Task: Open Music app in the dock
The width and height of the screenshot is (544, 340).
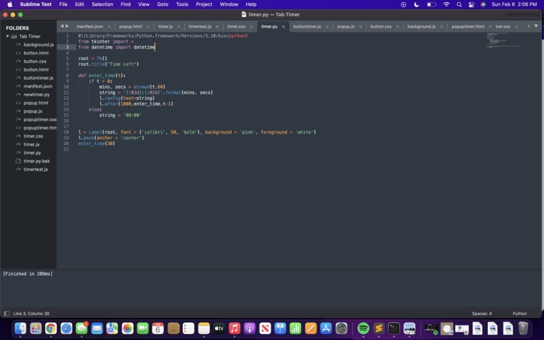Action: (234, 328)
